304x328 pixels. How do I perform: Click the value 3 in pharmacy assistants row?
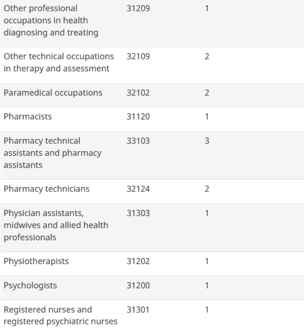click(x=206, y=141)
